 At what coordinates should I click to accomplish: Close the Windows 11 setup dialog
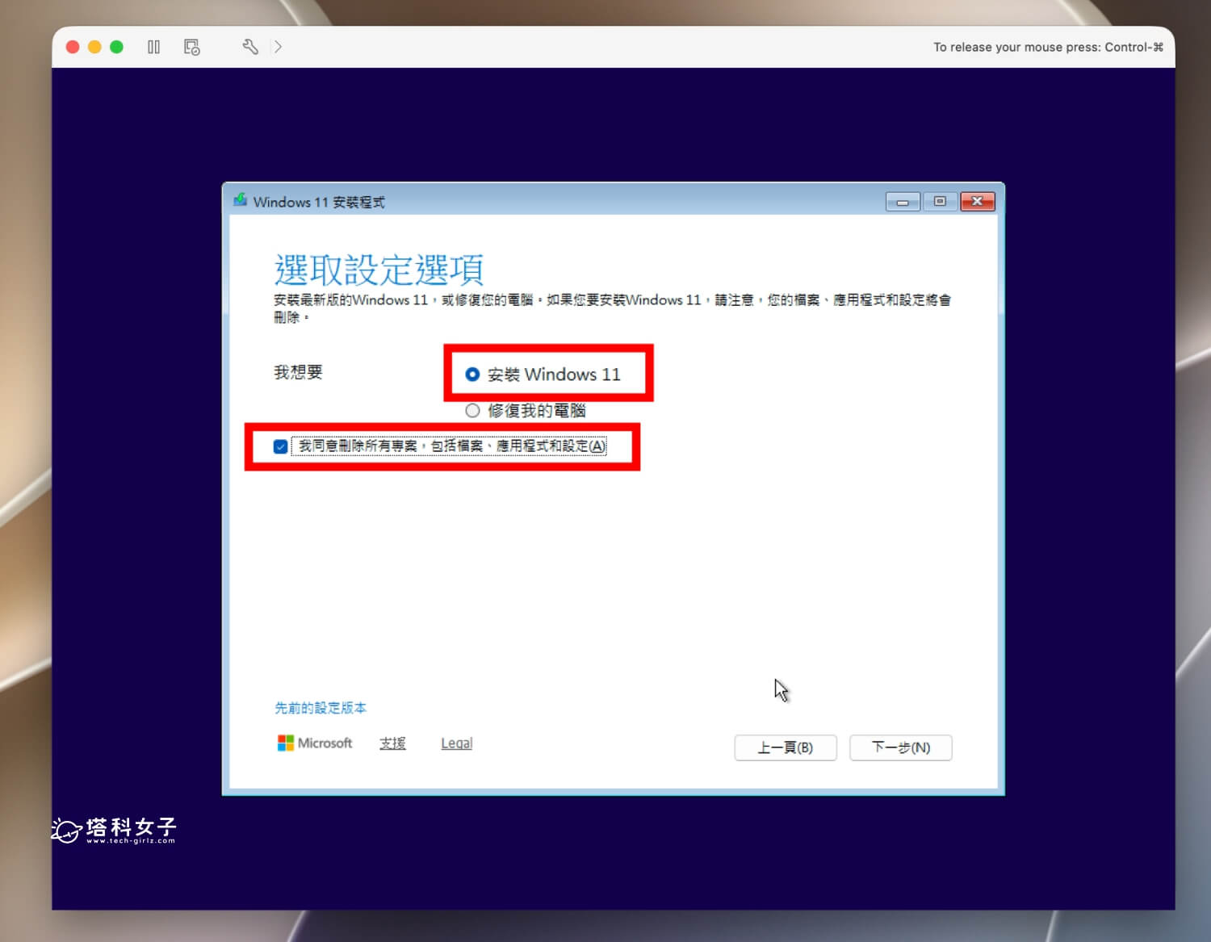tap(977, 202)
